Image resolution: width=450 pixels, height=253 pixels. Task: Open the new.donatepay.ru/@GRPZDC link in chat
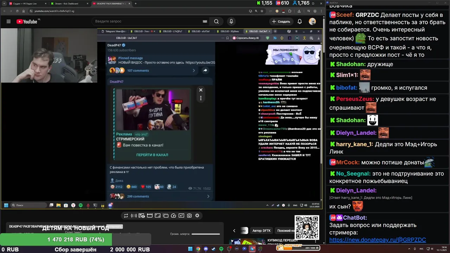coord(378,240)
